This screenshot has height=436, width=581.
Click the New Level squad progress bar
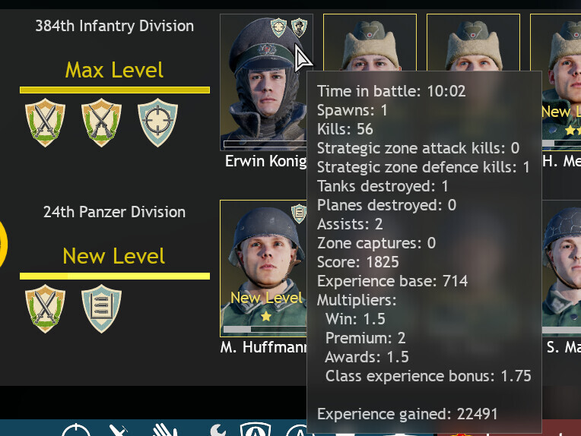click(x=115, y=276)
